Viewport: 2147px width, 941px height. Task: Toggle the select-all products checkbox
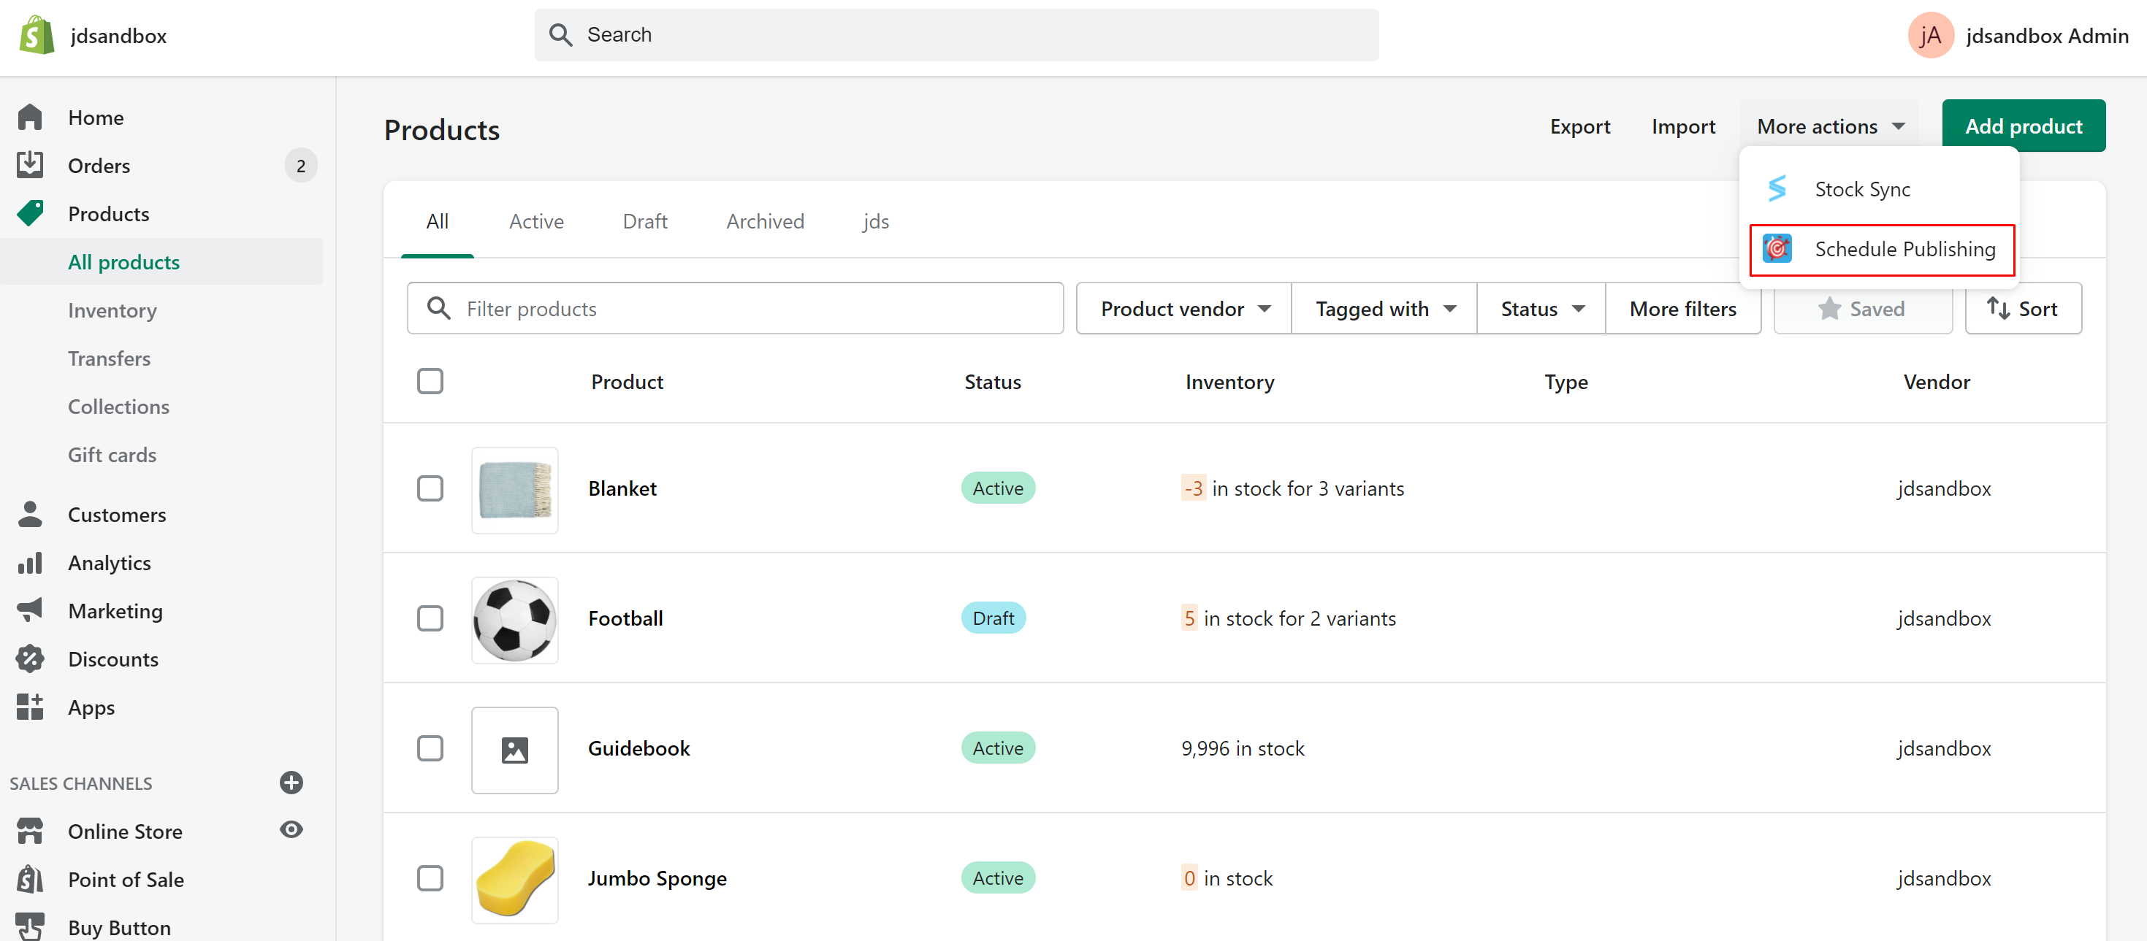click(x=430, y=381)
